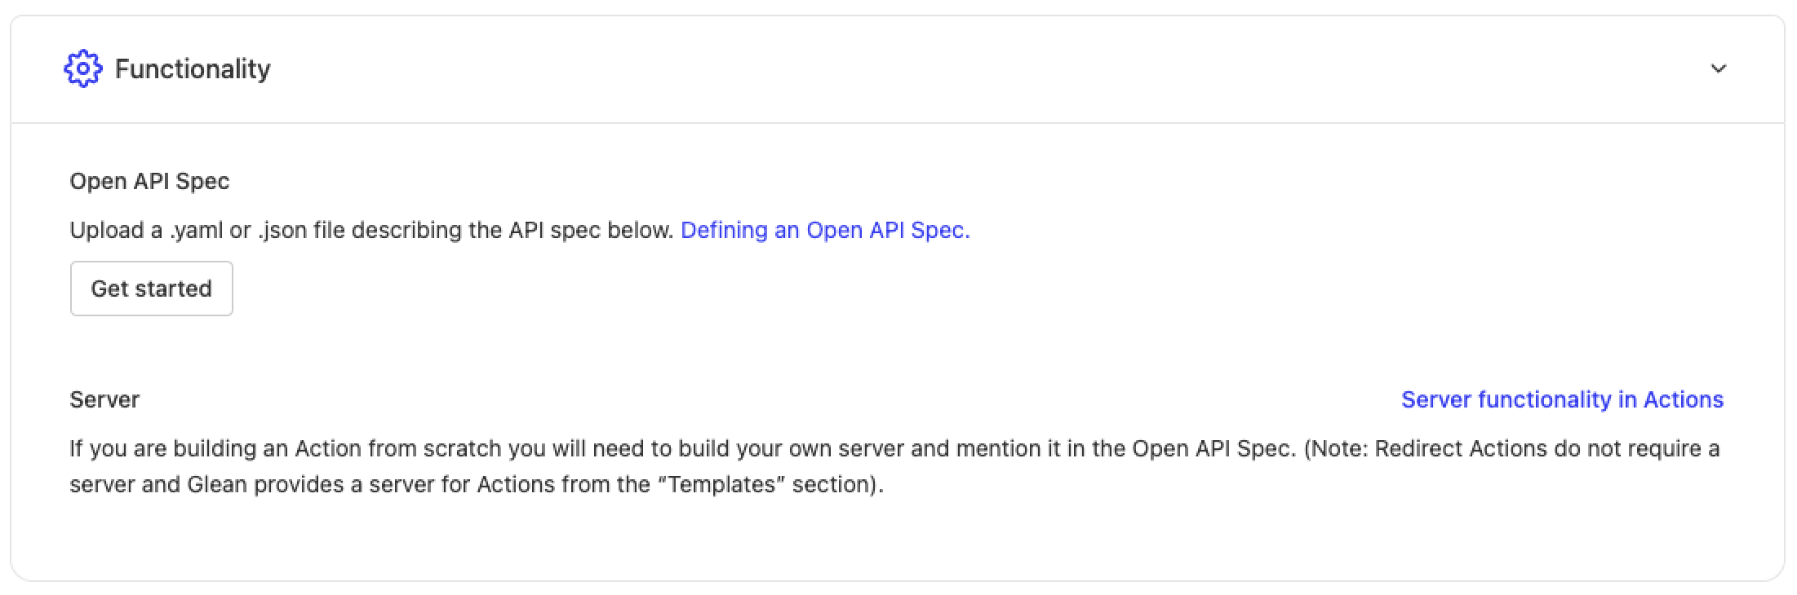
Task: Open the Defining an Open API Spec link
Action: pos(825,231)
